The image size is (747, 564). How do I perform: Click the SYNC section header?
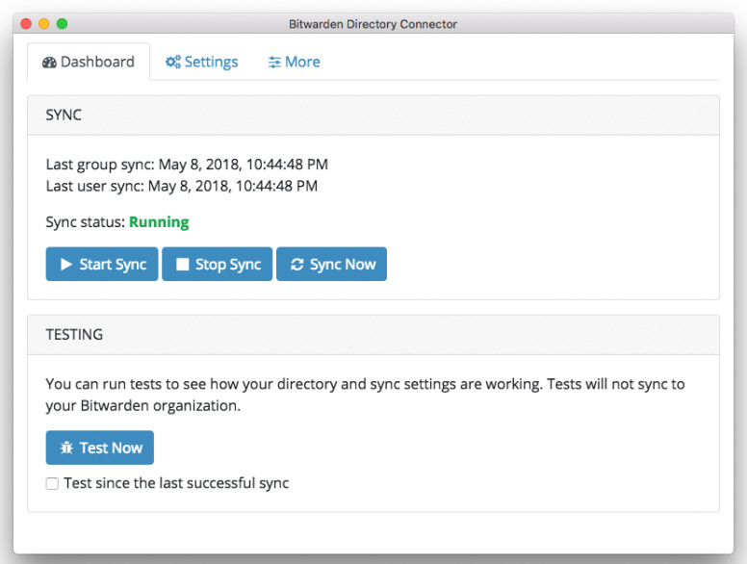373,115
